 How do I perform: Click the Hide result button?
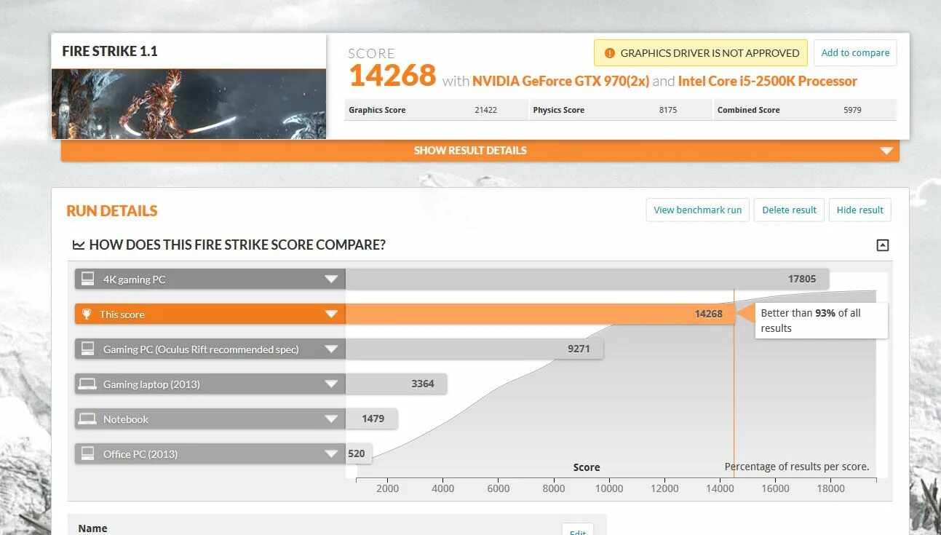[x=859, y=210]
